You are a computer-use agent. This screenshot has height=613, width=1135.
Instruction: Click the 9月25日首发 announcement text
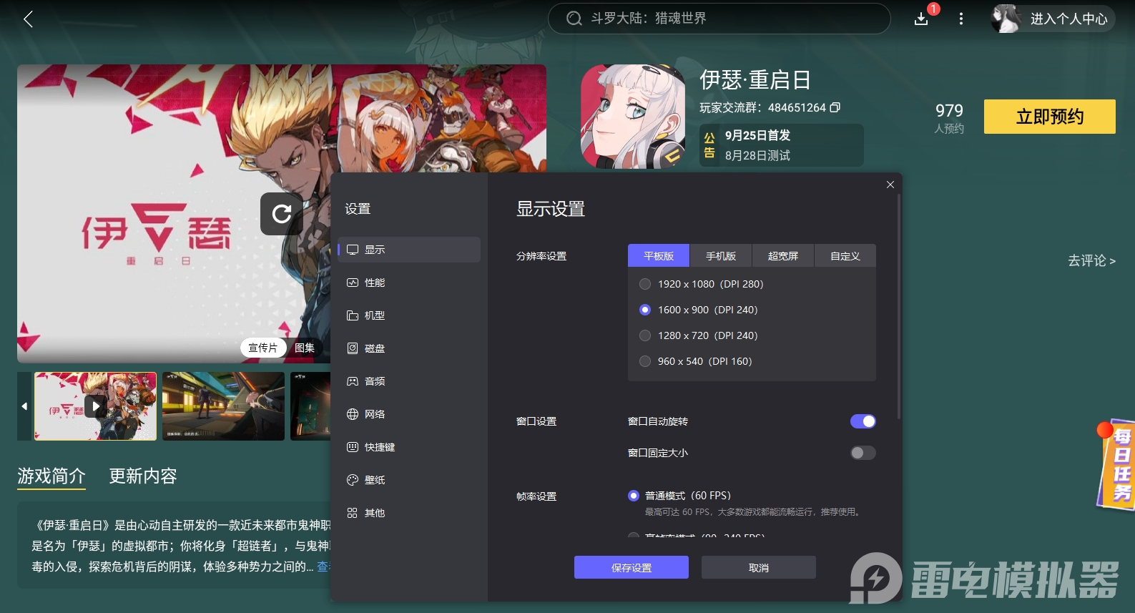point(757,135)
